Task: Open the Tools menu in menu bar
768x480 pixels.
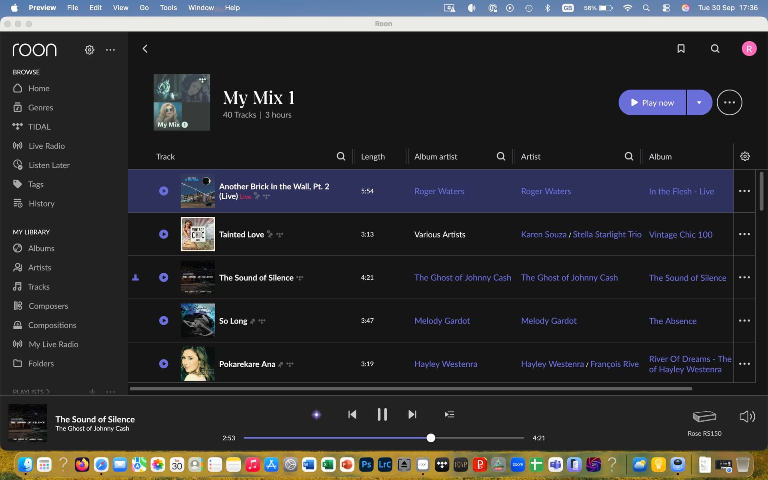Action: coord(168,8)
